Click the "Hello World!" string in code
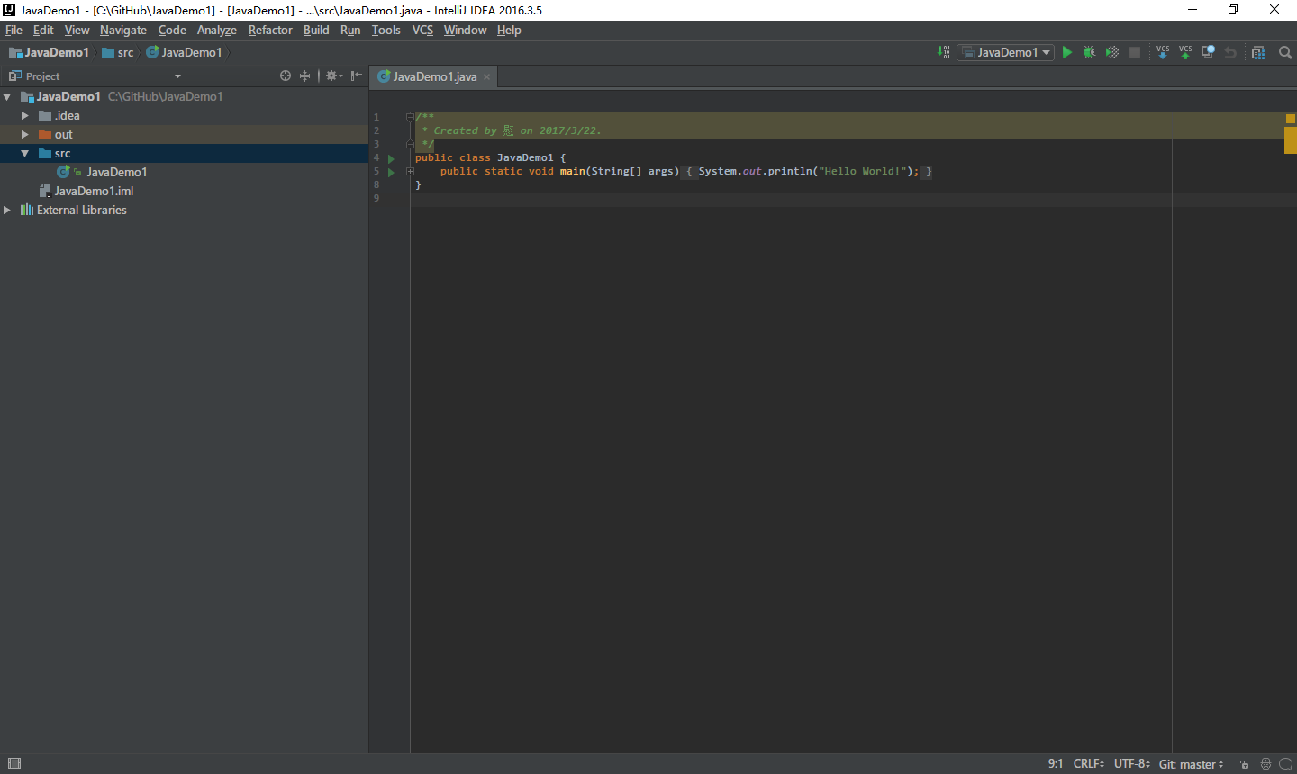Image resolution: width=1297 pixels, height=774 pixels. [865, 172]
